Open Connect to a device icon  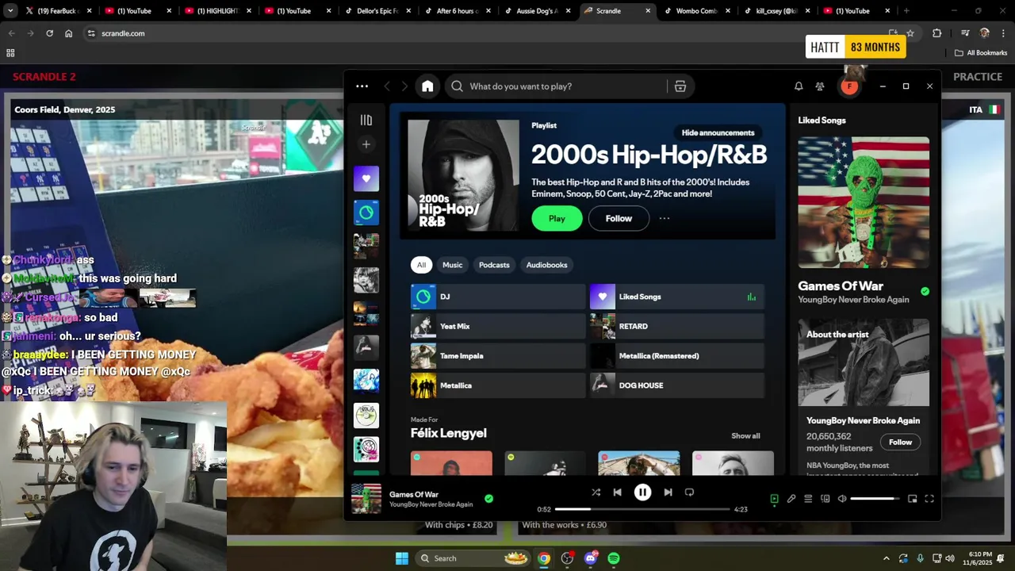(x=825, y=499)
